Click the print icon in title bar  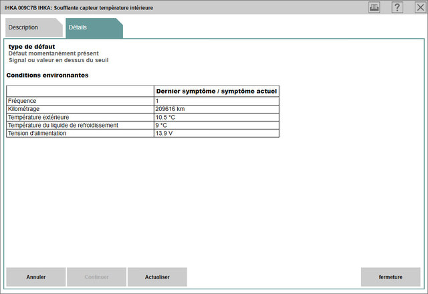(x=374, y=7)
